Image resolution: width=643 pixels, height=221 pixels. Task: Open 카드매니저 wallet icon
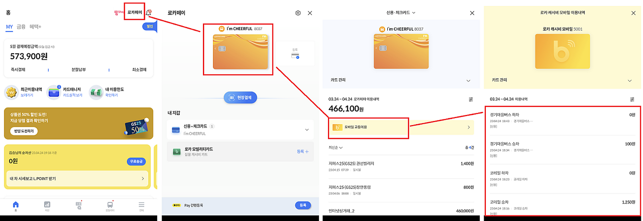coord(54,92)
